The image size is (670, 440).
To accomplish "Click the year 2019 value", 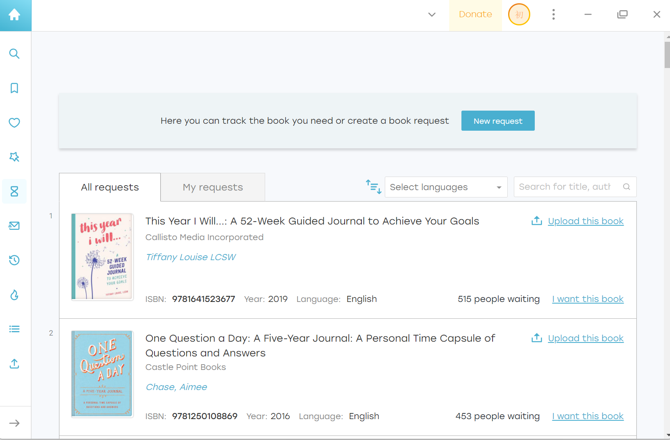I will [278, 299].
